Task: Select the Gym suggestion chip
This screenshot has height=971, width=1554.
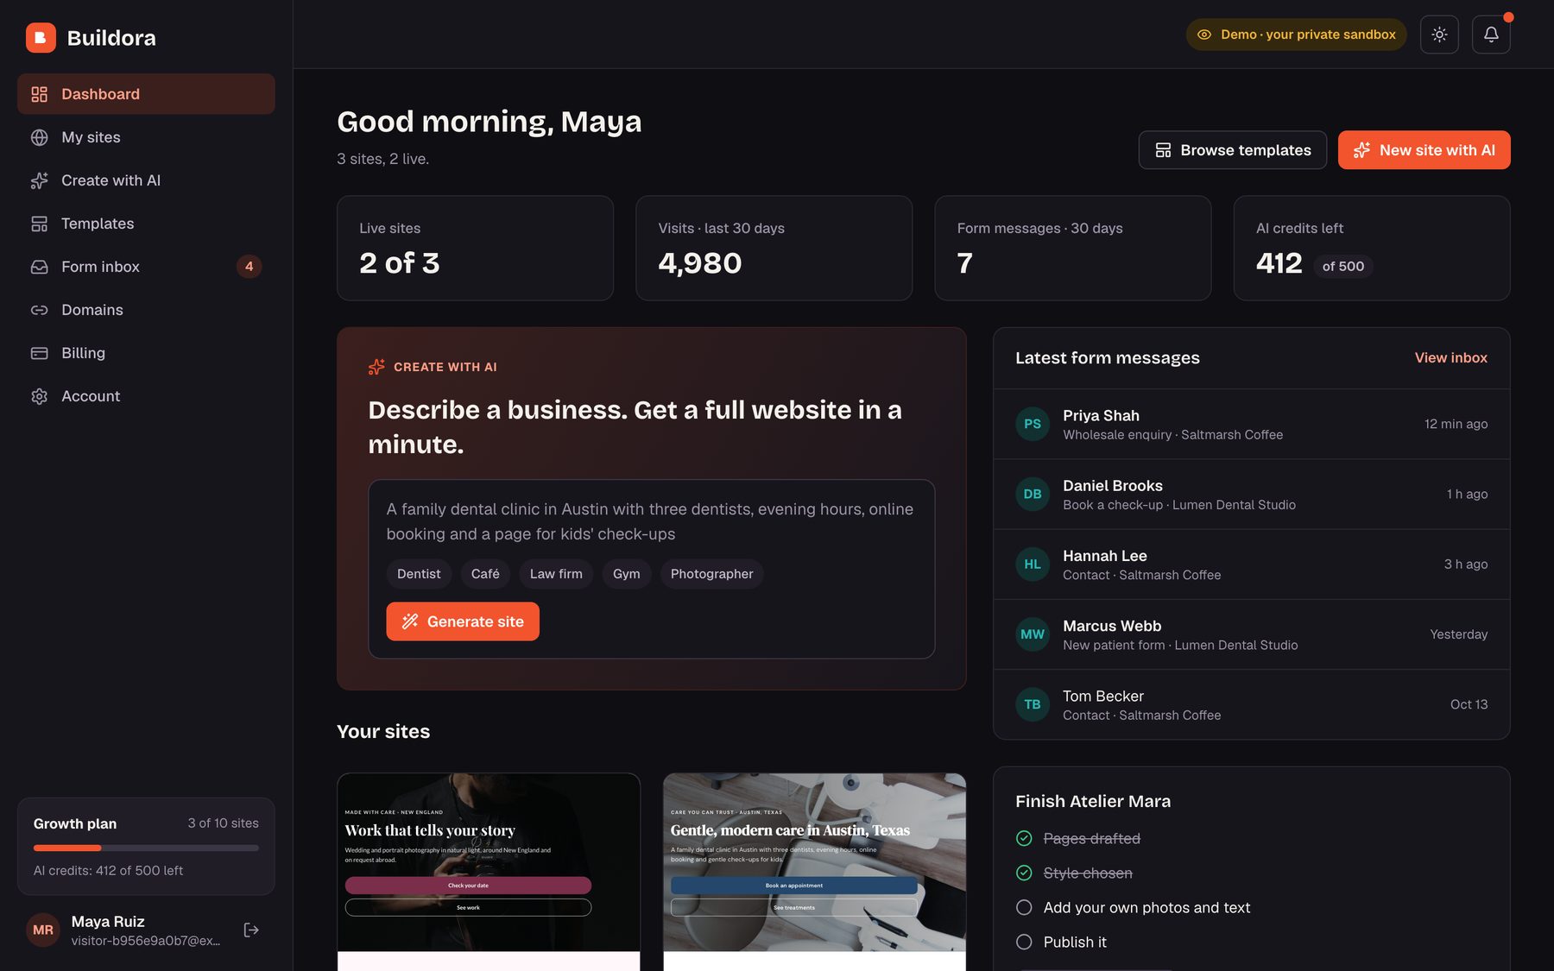Action: [627, 574]
